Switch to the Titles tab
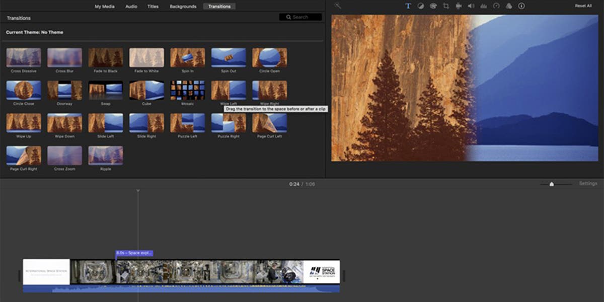 pos(153,7)
